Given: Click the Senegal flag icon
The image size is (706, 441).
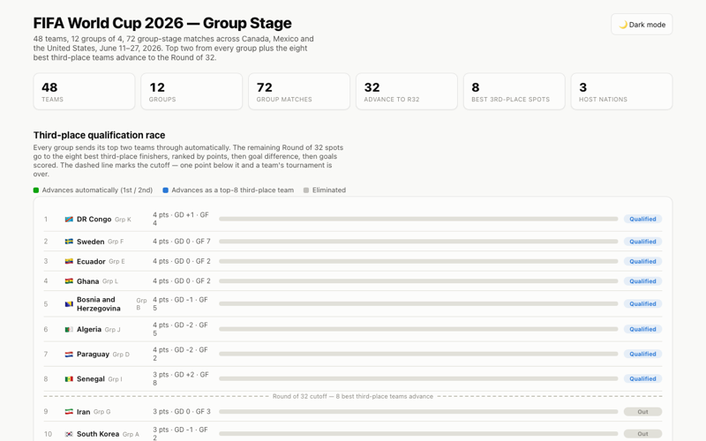Looking at the screenshot, I should [69, 379].
